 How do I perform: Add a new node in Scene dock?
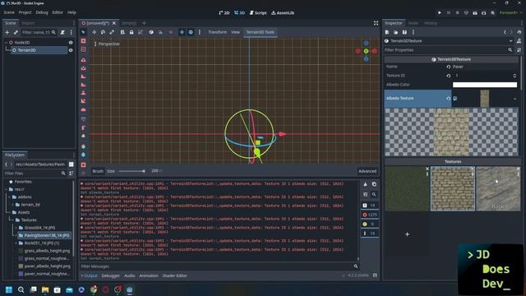click(7, 33)
